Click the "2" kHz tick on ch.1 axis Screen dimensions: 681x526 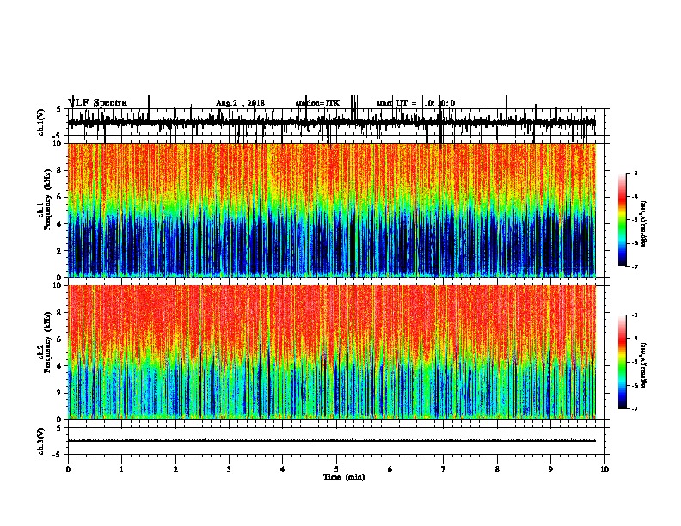tap(60, 250)
